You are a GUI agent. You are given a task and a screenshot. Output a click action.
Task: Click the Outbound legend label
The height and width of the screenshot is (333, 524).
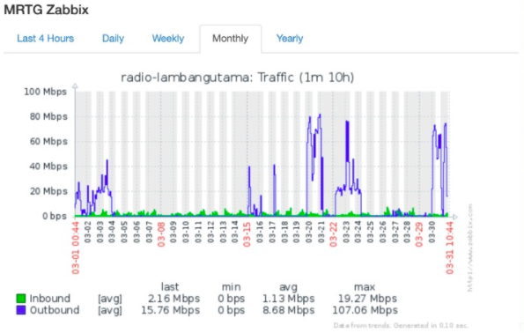point(55,310)
